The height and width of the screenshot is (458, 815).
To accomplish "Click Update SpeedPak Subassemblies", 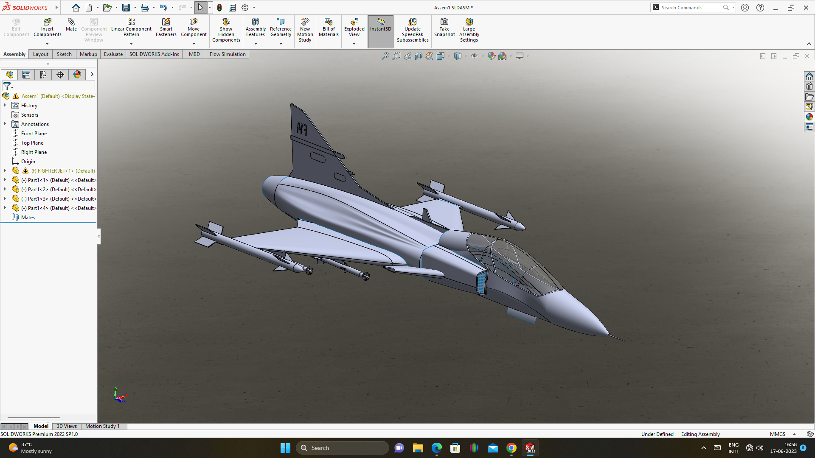I will (x=413, y=30).
